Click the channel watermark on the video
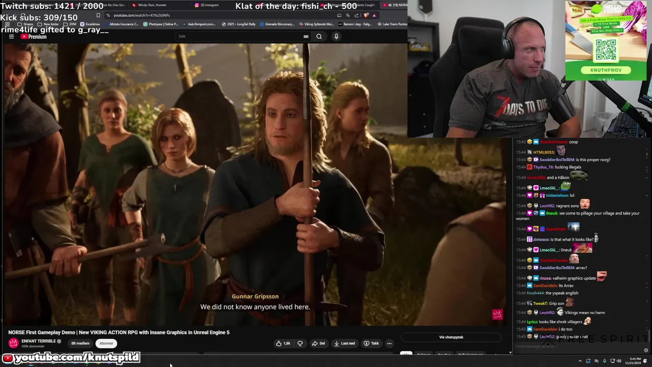The height and width of the screenshot is (367, 652). pyautogui.click(x=497, y=314)
